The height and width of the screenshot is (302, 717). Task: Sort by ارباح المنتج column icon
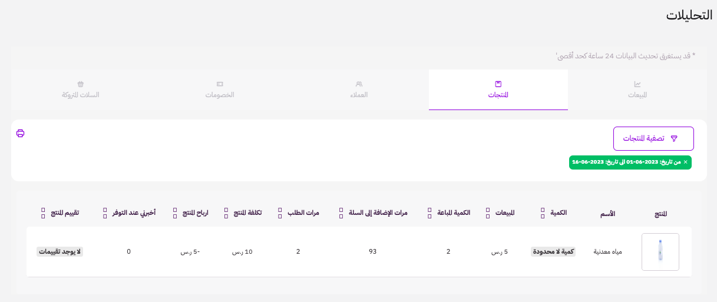point(175,213)
